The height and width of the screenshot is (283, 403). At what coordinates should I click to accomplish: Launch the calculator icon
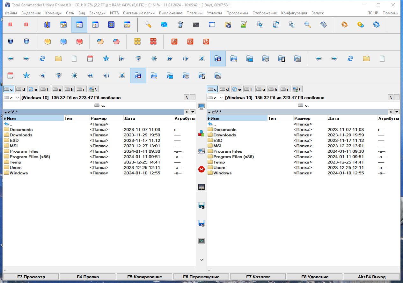tap(324, 25)
